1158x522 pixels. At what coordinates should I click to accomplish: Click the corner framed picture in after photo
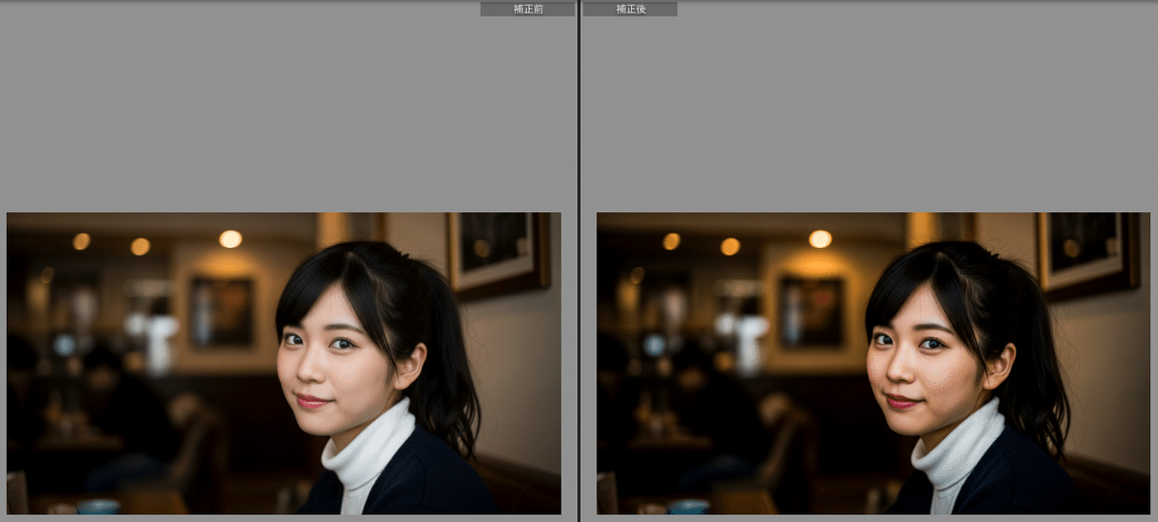[1088, 251]
